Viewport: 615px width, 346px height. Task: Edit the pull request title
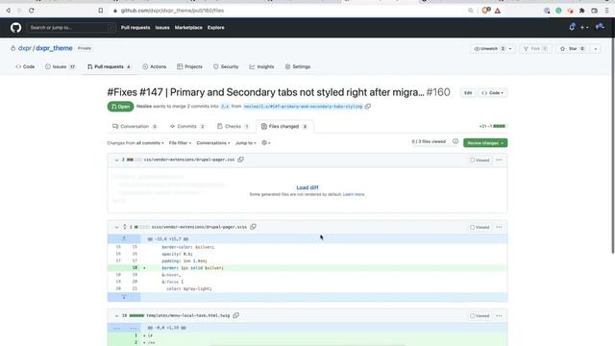[468, 93]
